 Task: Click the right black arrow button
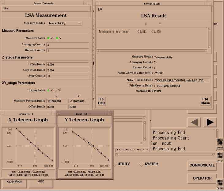pyautogui.click(x=210, y=122)
